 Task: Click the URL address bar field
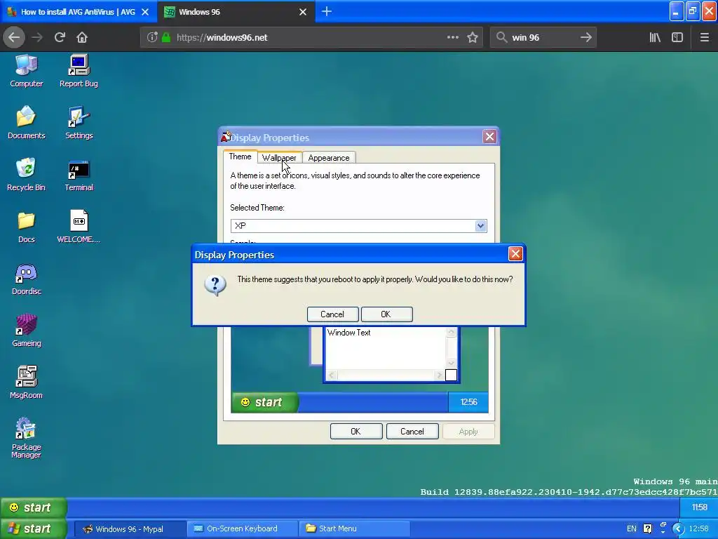(x=311, y=38)
